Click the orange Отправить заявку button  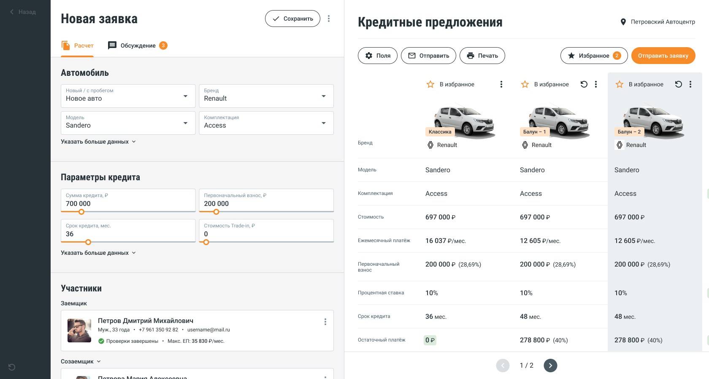[x=663, y=56]
